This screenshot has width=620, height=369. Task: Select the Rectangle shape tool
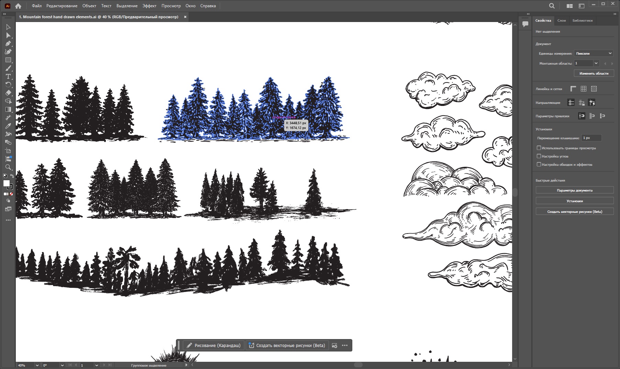tap(8, 60)
